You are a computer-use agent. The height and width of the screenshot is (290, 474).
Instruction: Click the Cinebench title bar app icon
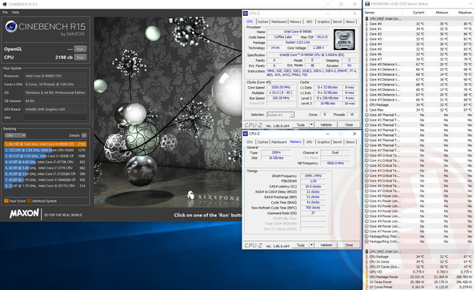4,4
